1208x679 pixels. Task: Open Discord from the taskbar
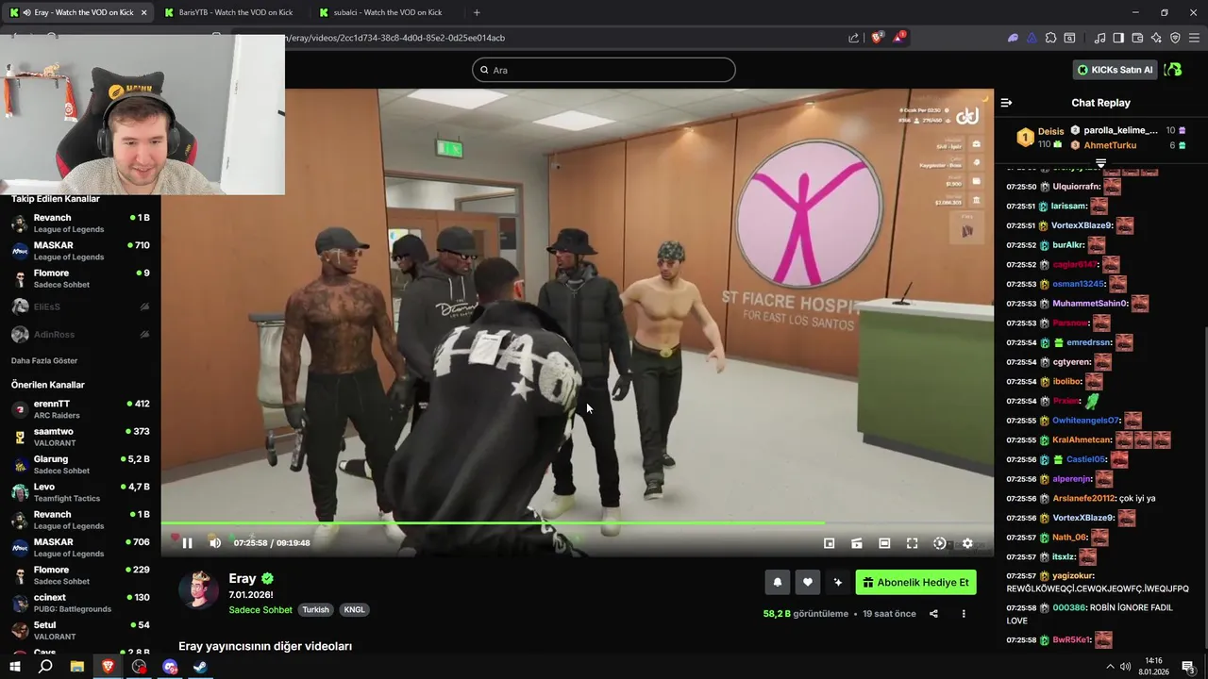point(170,667)
